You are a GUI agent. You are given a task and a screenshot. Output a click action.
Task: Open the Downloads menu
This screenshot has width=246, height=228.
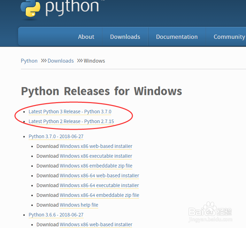click(125, 37)
